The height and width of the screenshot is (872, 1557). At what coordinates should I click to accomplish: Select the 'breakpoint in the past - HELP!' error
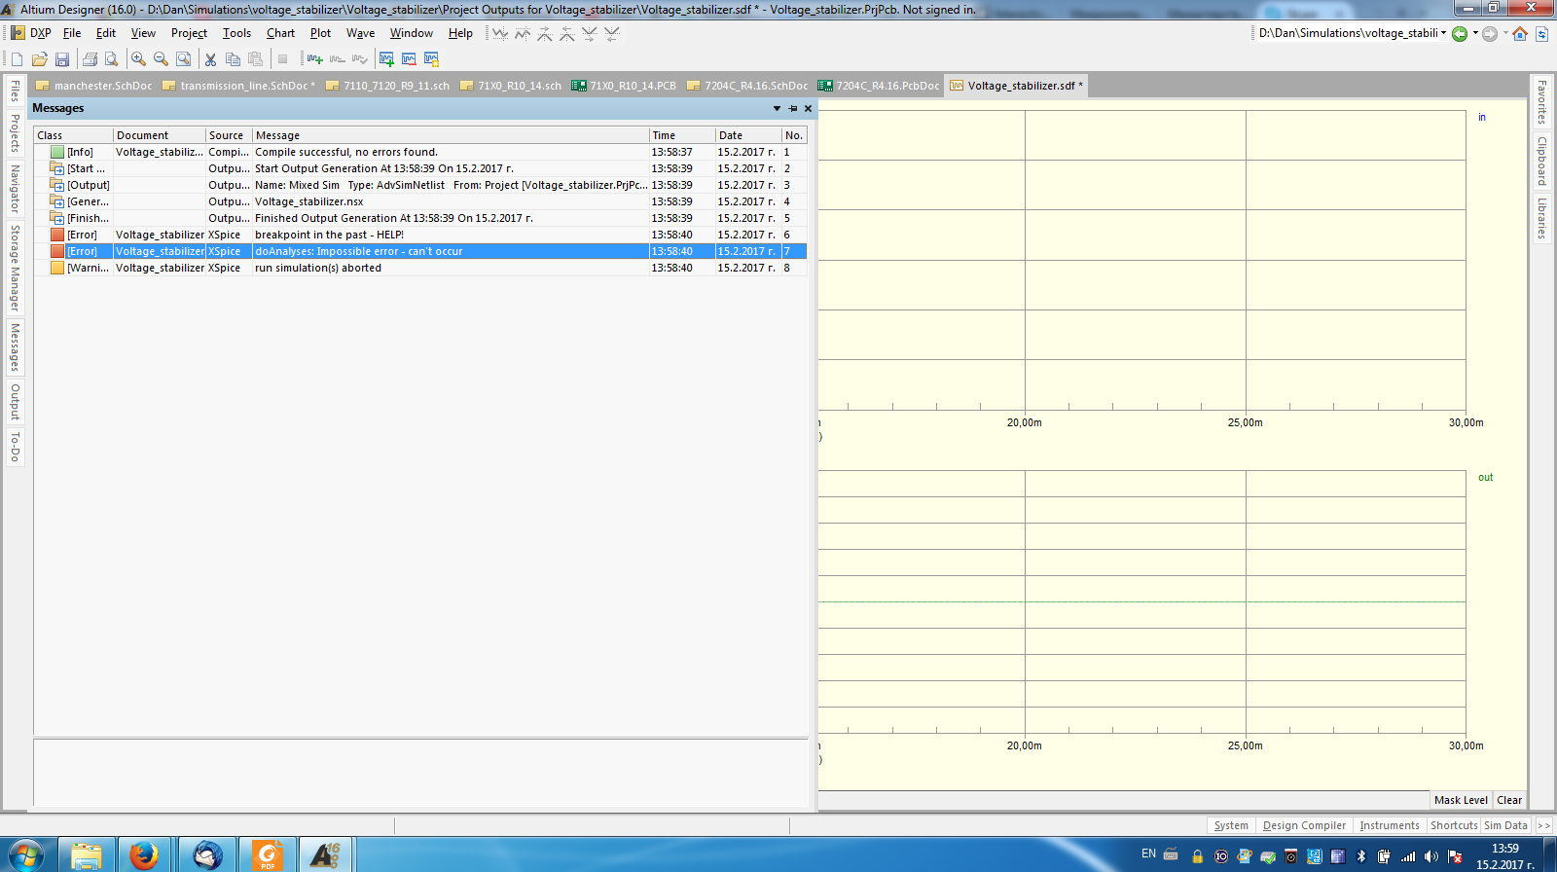coord(420,235)
